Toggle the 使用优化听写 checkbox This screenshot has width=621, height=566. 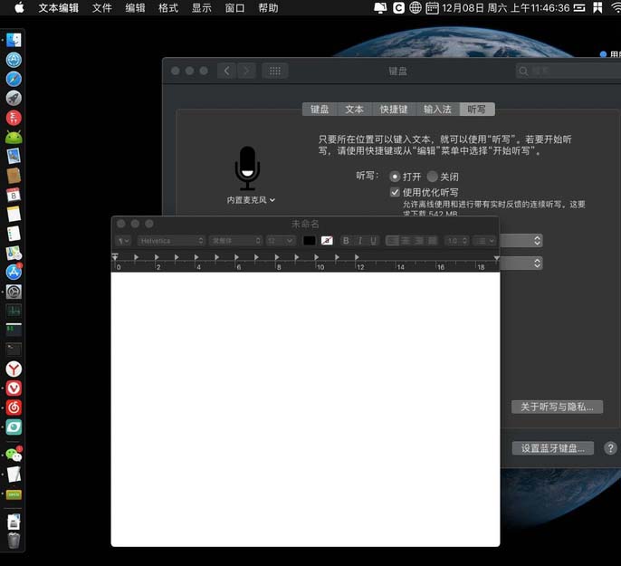395,193
